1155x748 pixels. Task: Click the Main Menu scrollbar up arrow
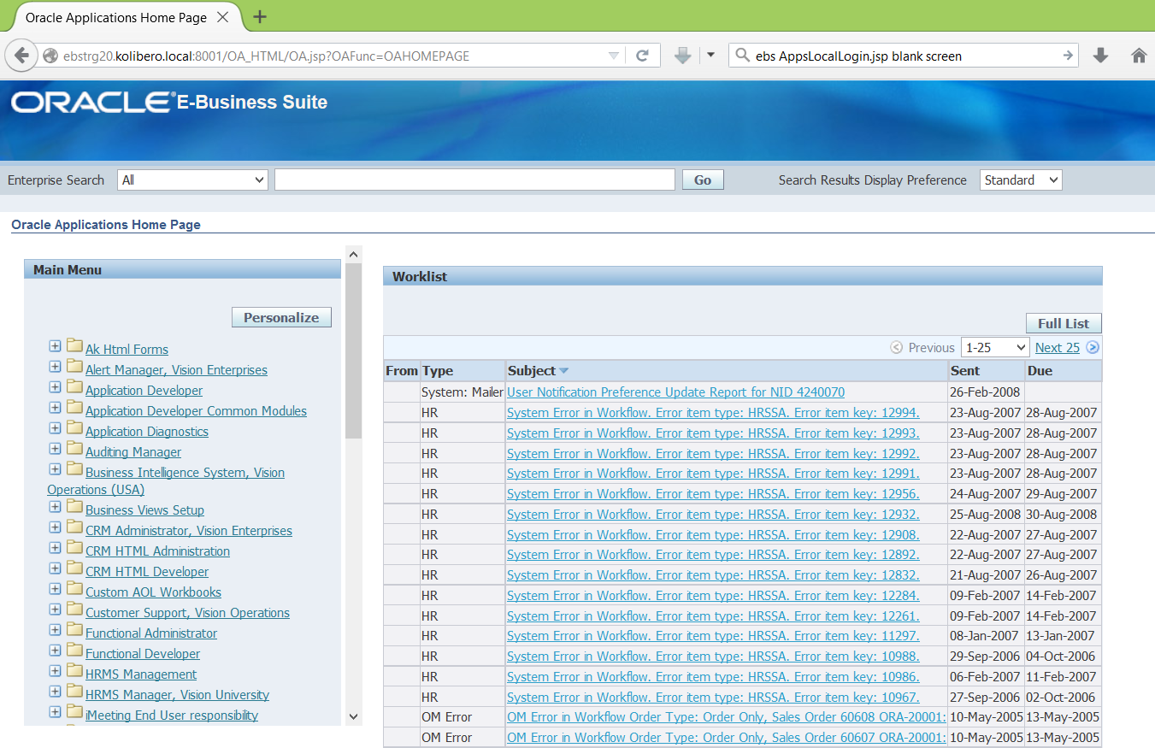coord(354,254)
